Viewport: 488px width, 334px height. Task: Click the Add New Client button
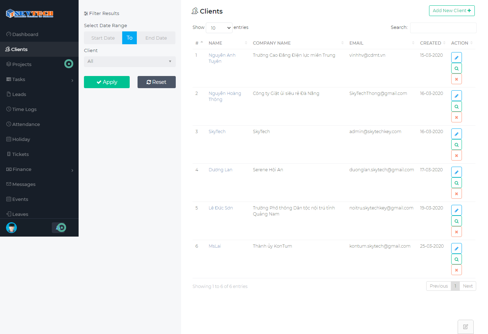click(x=452, y=11)
